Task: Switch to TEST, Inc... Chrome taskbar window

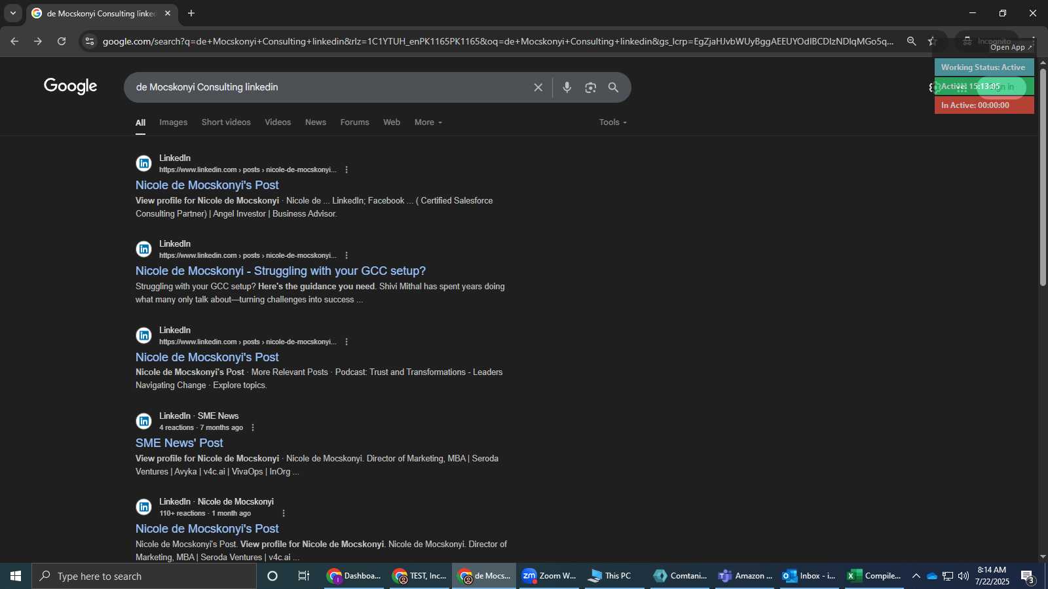Action: click(419, 576)
